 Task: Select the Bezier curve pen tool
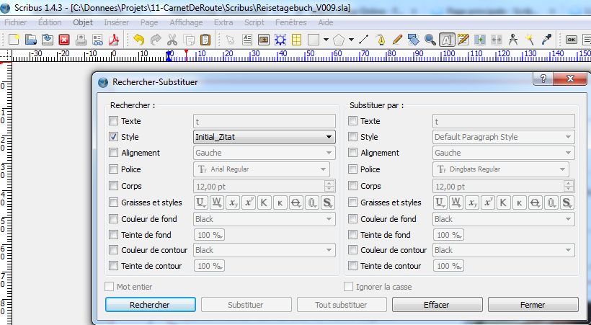pyautogui.click(x=380, y=40)
